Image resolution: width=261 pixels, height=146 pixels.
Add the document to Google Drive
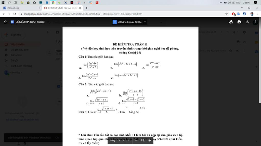[x=231, y=22]
